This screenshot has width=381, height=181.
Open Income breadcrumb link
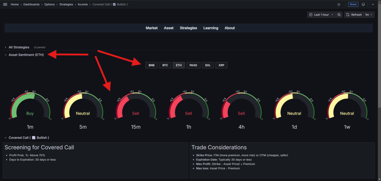(83, 4)
